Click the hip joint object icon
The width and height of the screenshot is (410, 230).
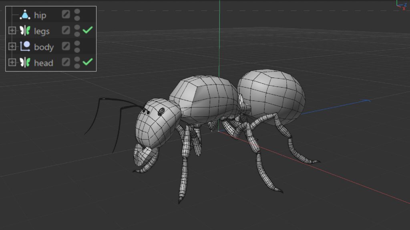pyautogui.click(x=25, y=15)
